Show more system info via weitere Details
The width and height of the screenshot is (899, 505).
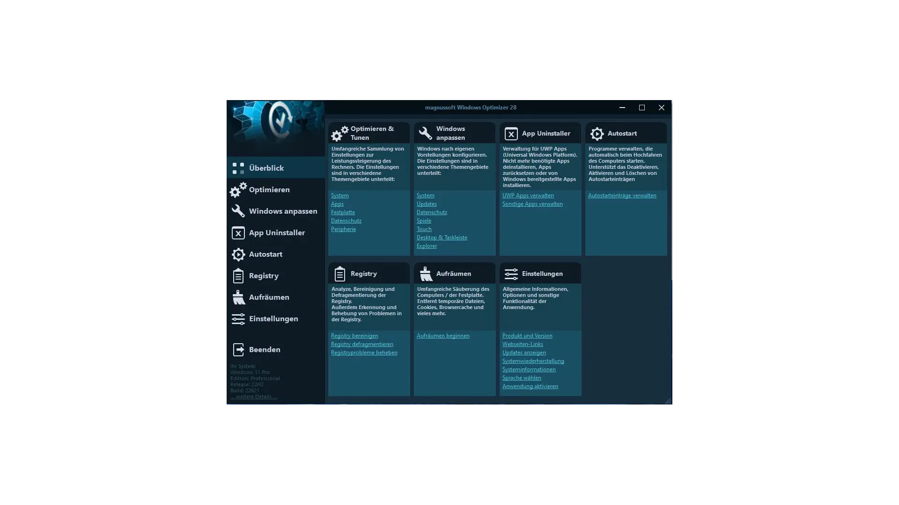point(253,397)
